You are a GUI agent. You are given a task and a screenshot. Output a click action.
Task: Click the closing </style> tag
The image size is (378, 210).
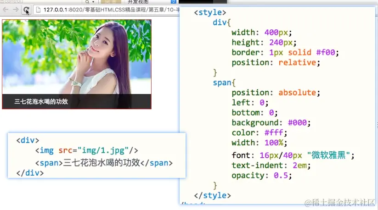coord(212,196)
